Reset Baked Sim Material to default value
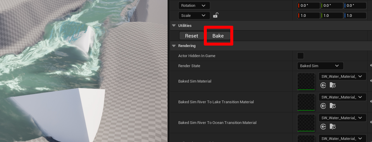This screenshot has height=142, width=372. 371,81
